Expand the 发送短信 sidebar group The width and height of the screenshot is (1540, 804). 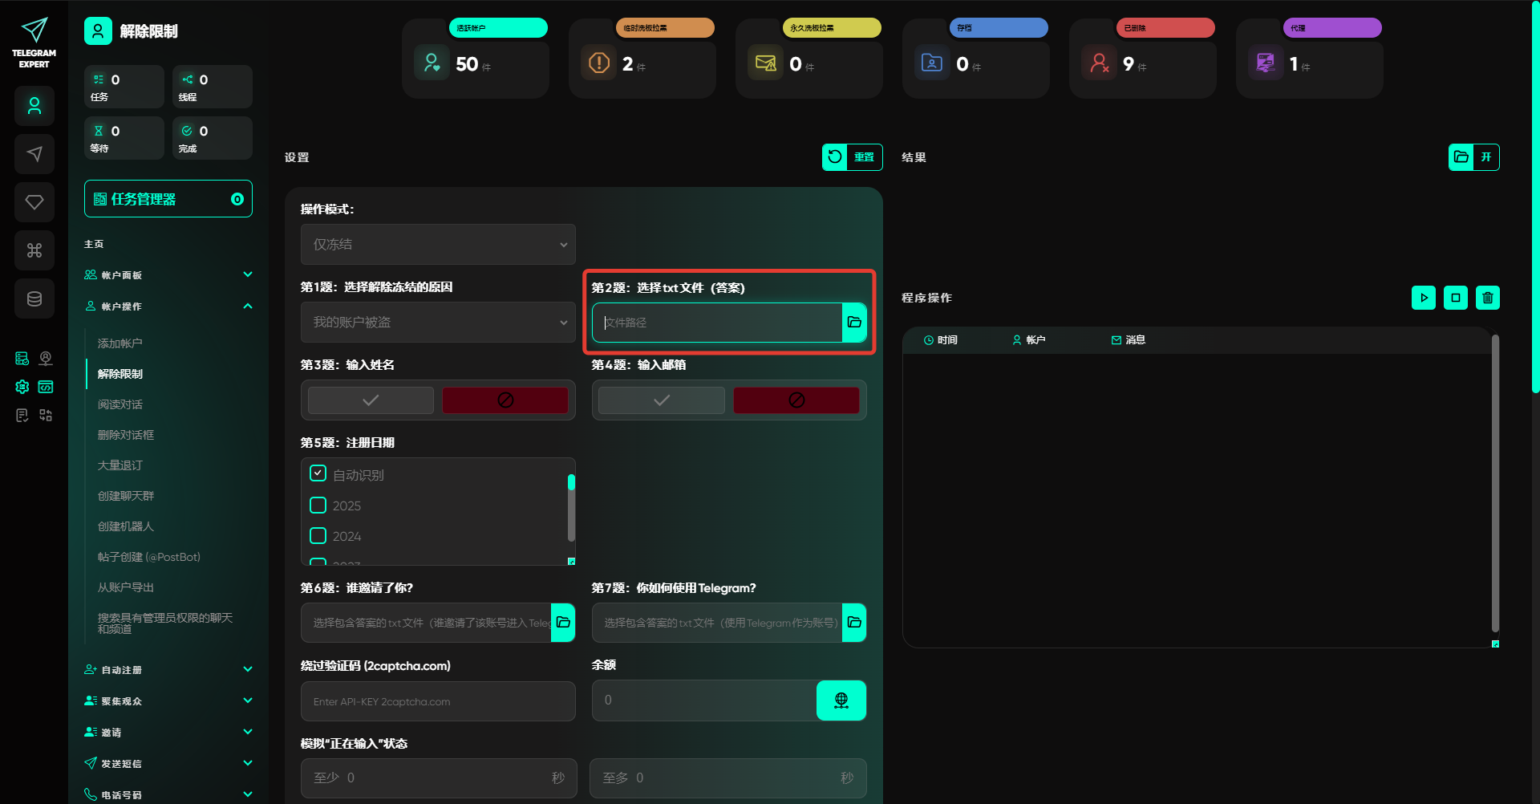pos(168,764)
